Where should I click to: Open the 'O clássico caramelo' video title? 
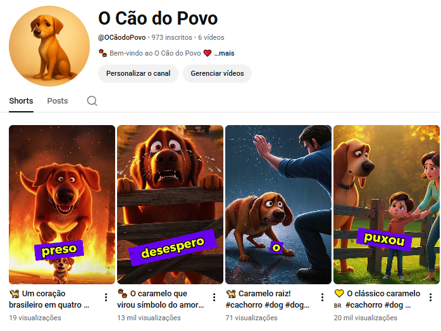tap(377, 299)
